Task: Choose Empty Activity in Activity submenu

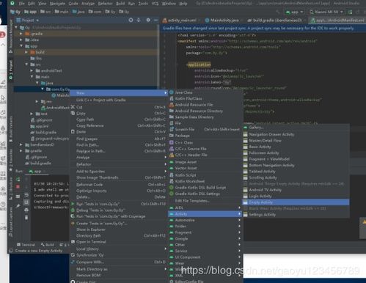Action: coord(296,202)
